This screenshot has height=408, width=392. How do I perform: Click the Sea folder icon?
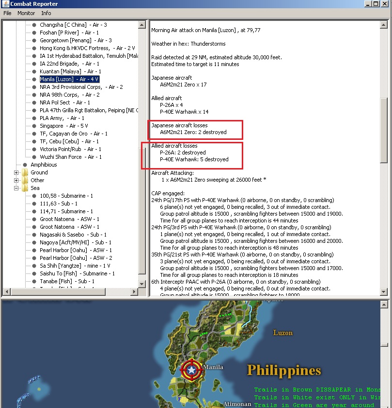[x=25, y=188]
